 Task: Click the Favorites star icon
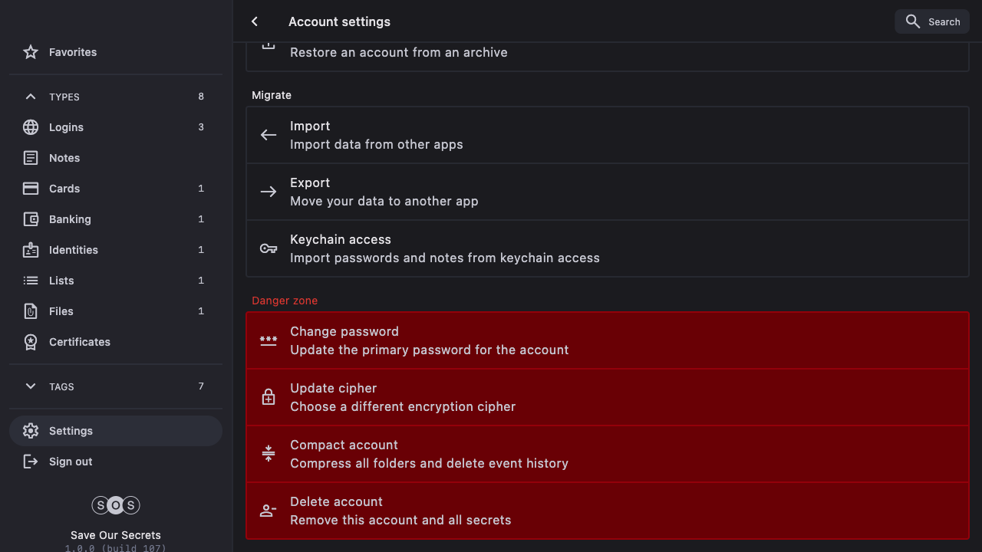point(31,52)
